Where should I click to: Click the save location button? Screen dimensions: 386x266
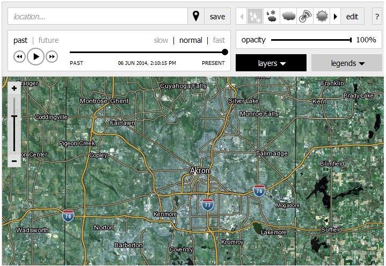coord(217,17)
